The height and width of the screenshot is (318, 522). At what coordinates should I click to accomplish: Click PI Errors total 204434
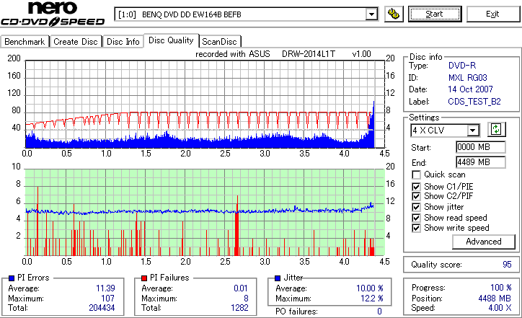click(x=102, y=308)
